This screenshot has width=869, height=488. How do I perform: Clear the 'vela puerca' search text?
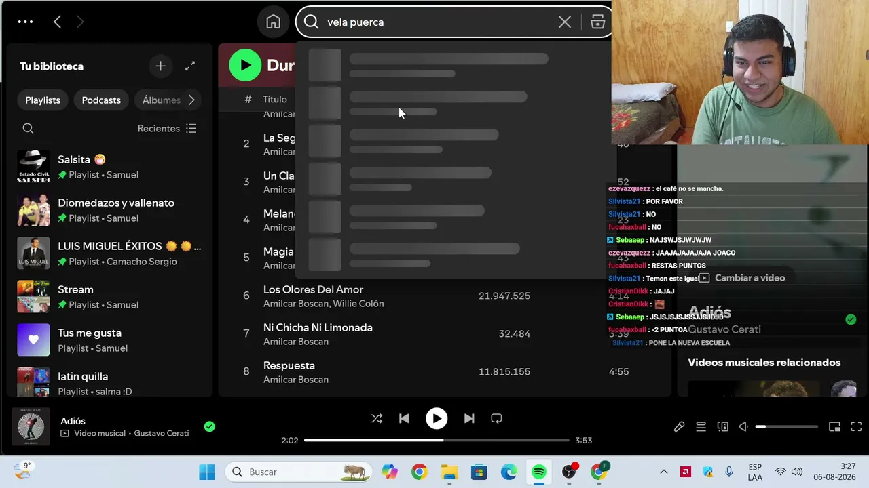click(x=564, y=22)
